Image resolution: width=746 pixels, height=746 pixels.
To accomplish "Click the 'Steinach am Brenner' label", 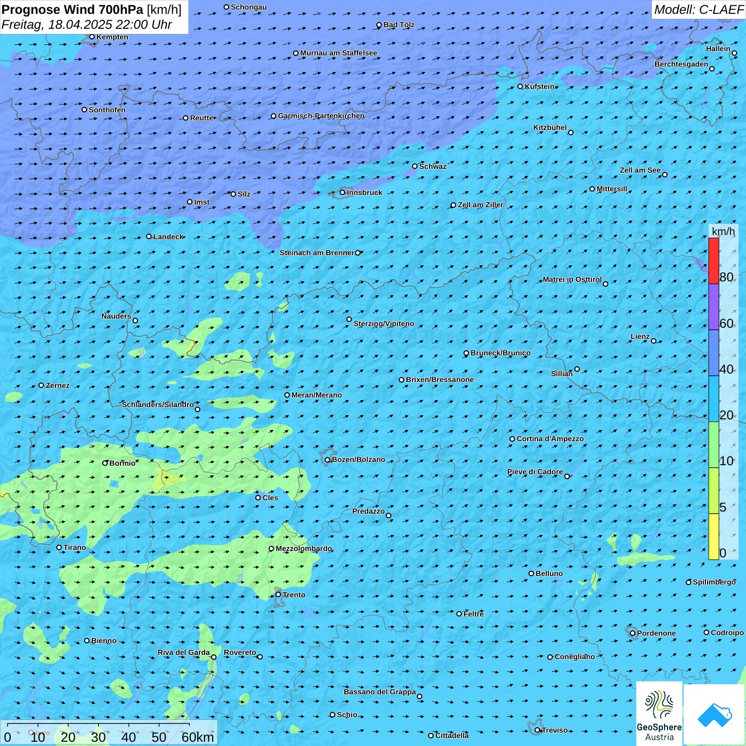I will (x=317, y=253).
